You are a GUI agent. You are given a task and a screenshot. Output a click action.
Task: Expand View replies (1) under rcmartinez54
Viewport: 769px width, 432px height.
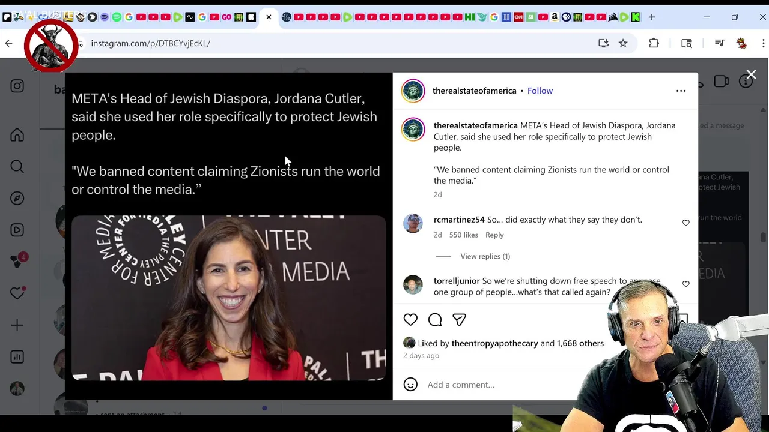click(485, 256)
